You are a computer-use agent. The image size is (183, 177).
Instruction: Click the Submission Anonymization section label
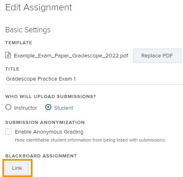click(x=45, y=122)
